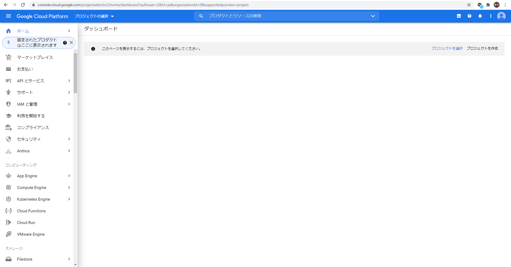The image size is (511, 267).
Task: Open the account avatar menu
Action: 501,16
